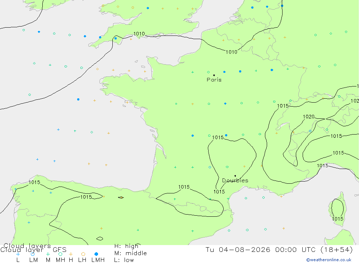
Task: Click the 1010 isobar label on England's coast
Action: [x=139, y=34]
